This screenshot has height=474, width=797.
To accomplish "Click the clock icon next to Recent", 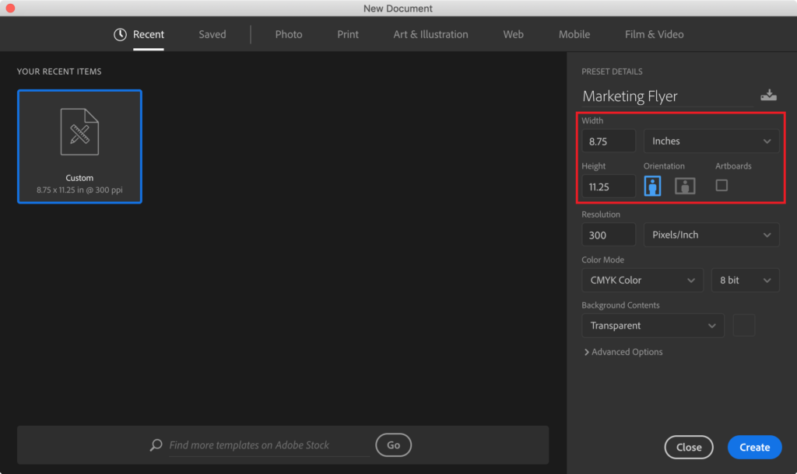I will tap(120, 34).
